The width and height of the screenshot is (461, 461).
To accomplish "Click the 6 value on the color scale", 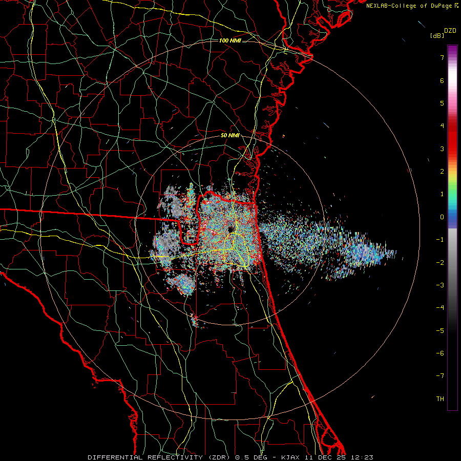I will pyautogui.click(x=442, y=80).
